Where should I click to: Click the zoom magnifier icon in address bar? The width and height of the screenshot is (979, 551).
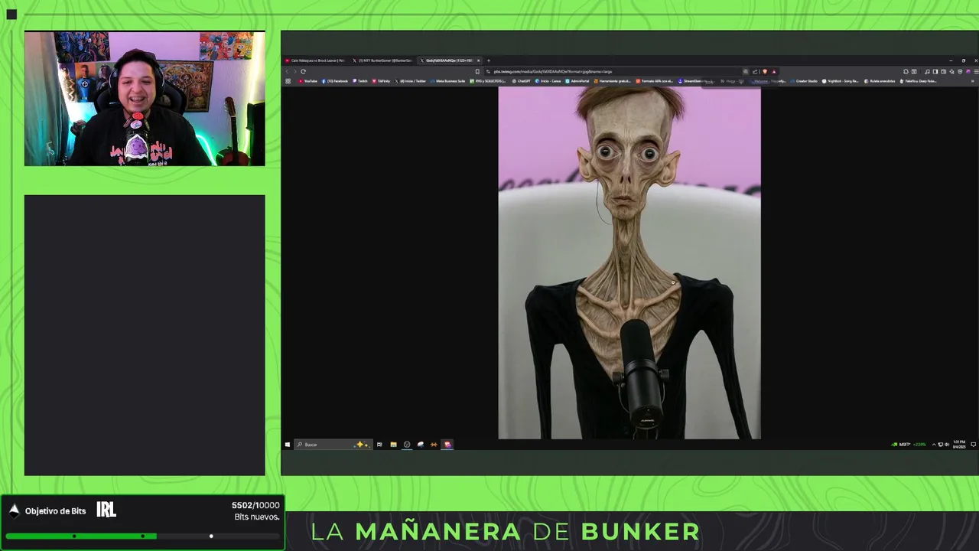pyautogui.click(x=746, y=71)
